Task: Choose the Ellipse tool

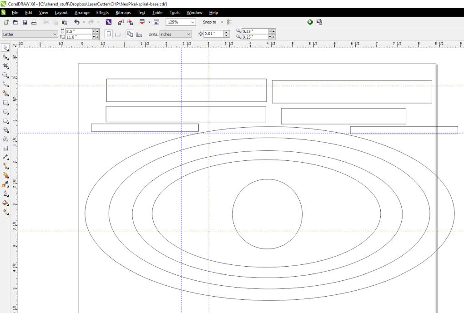Action: click(5, 112)
